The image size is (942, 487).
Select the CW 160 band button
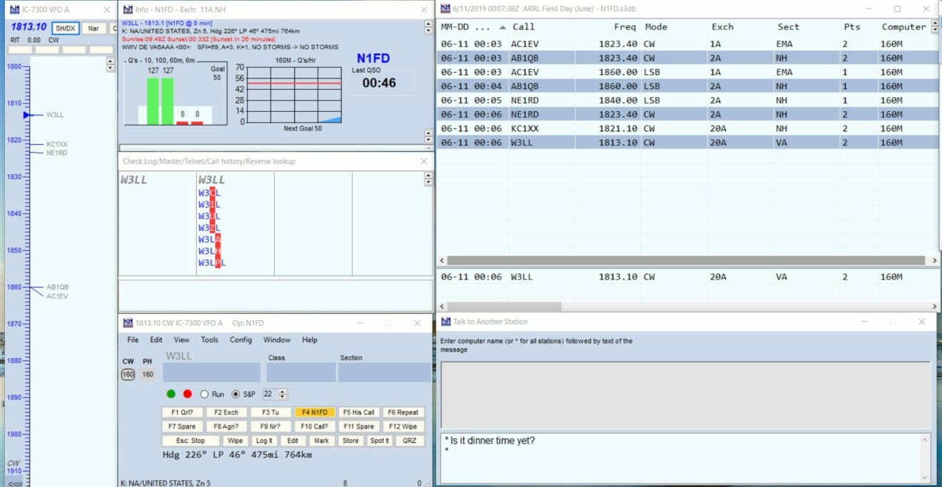128,374
